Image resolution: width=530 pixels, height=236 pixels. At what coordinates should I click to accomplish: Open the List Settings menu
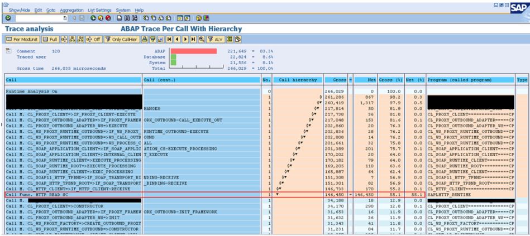coord(99,11)
